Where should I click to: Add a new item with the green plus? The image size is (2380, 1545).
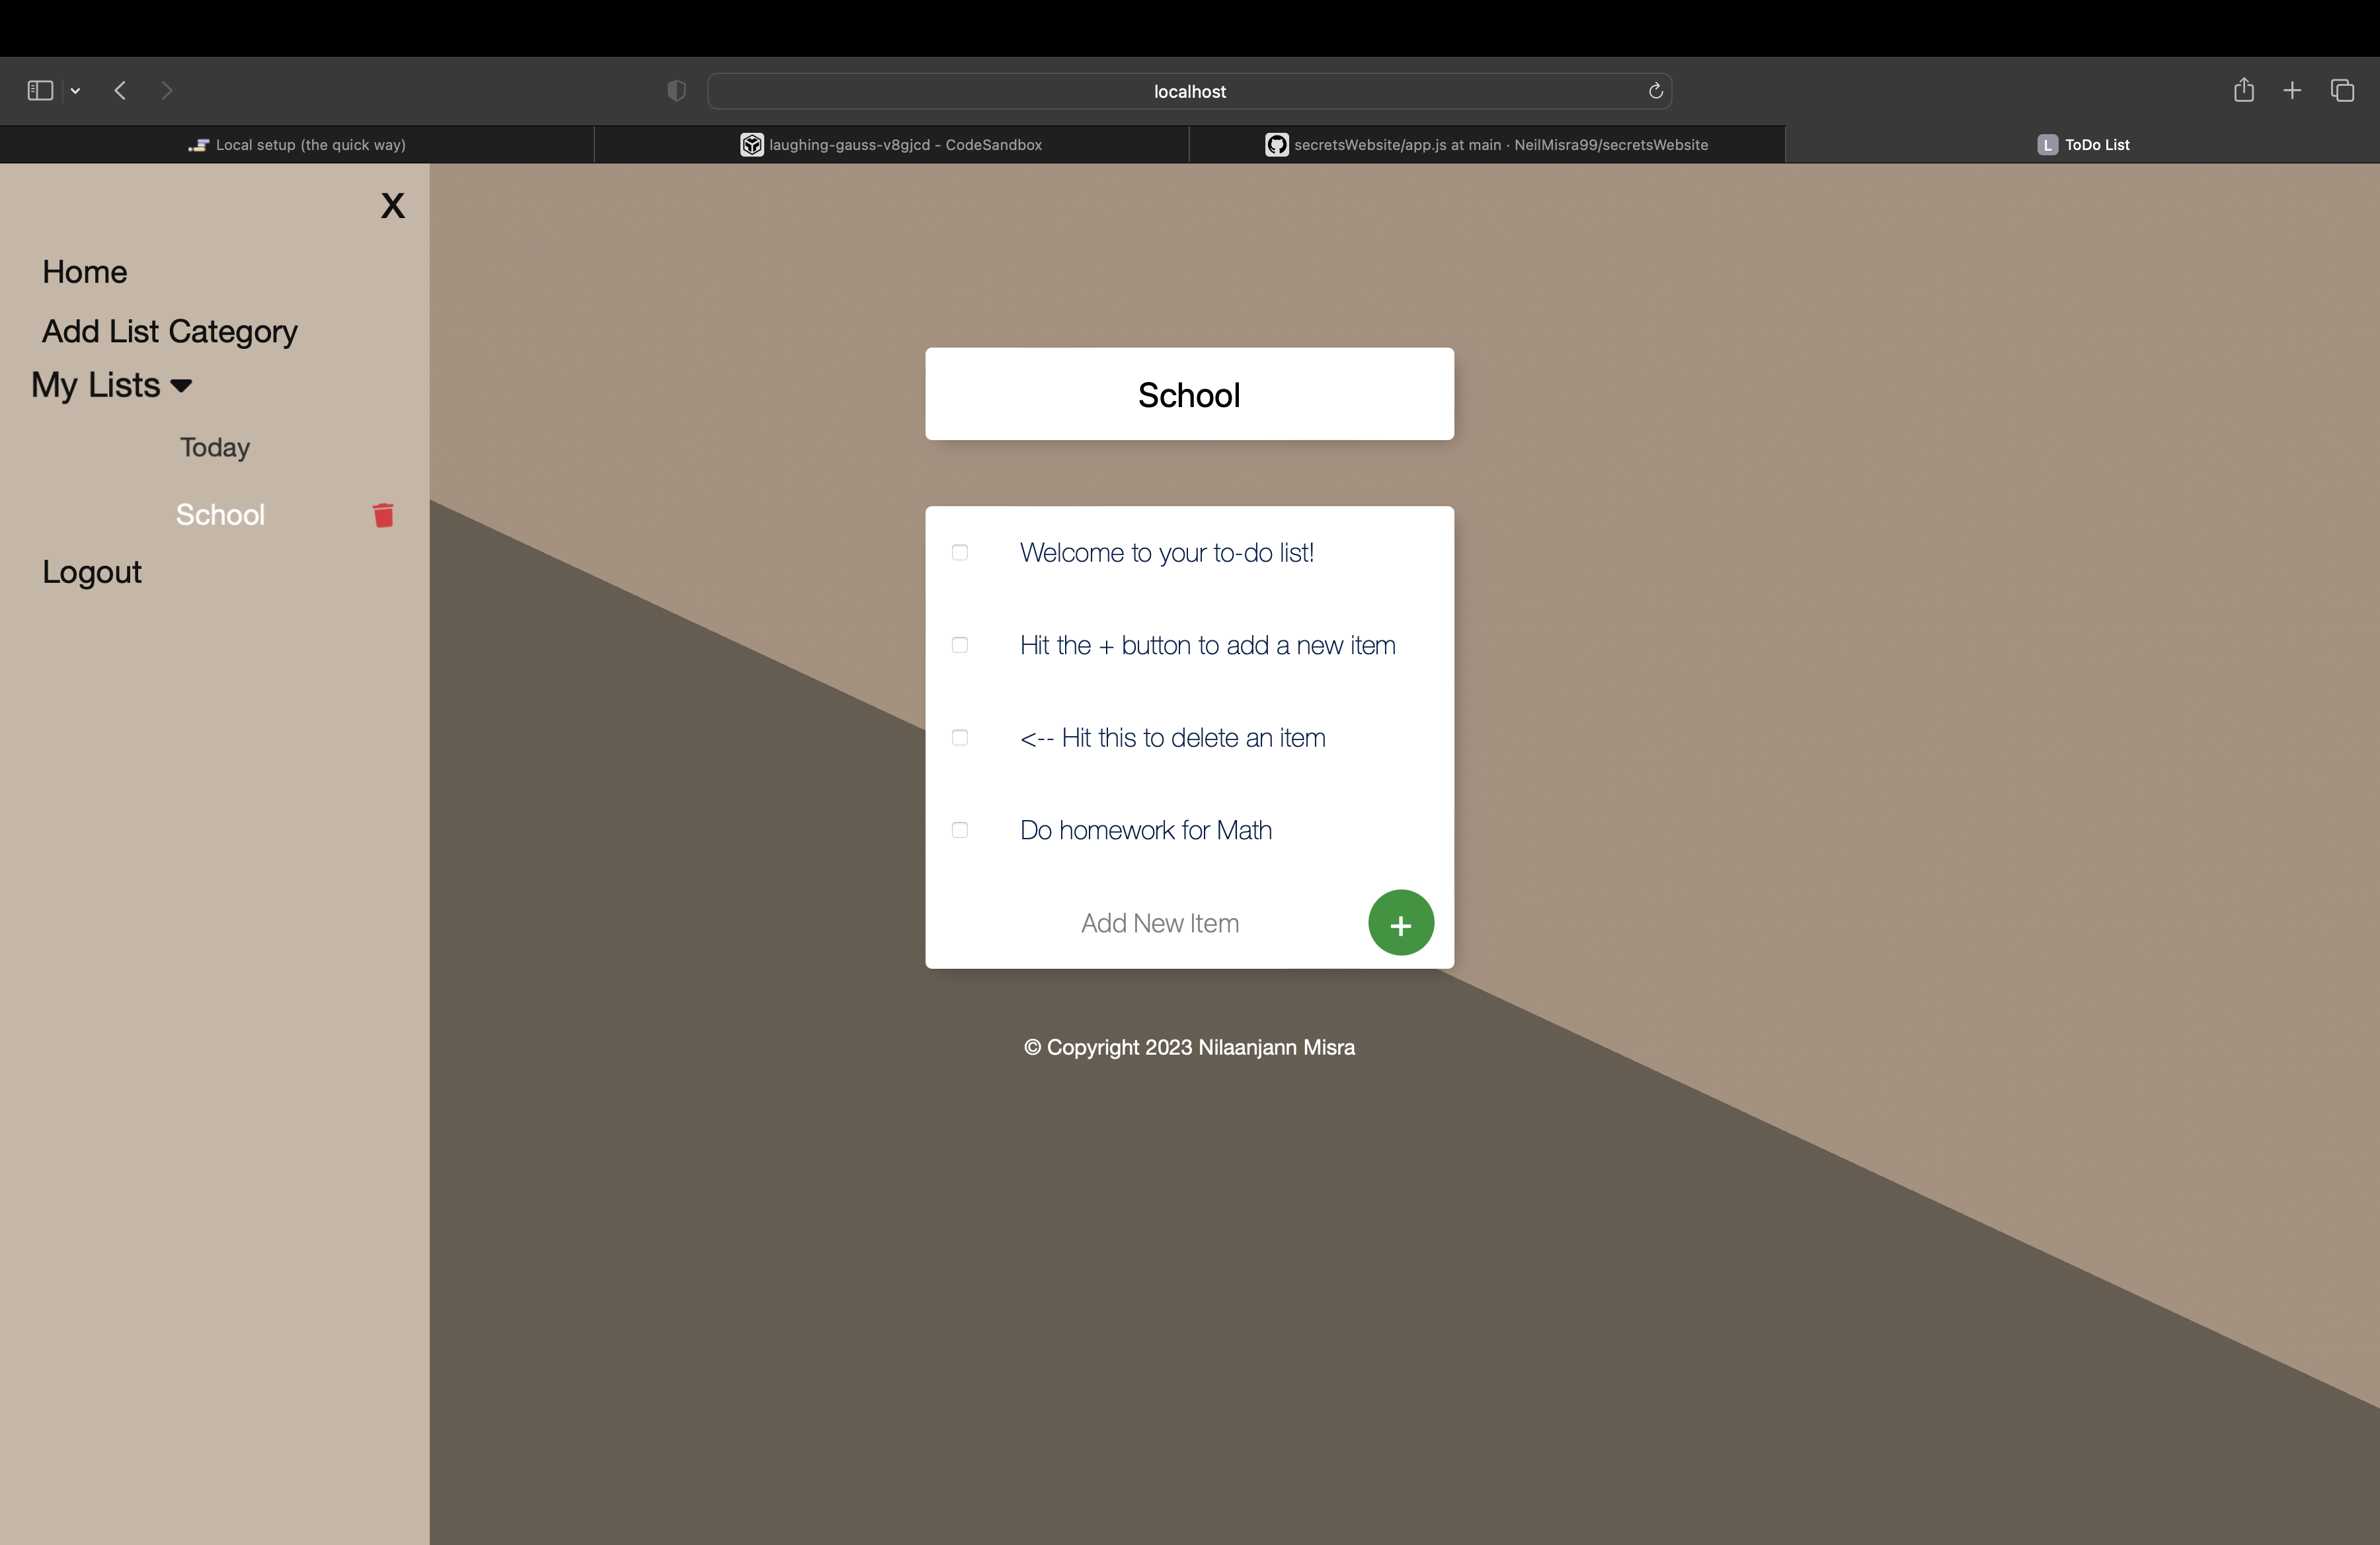1400,923
